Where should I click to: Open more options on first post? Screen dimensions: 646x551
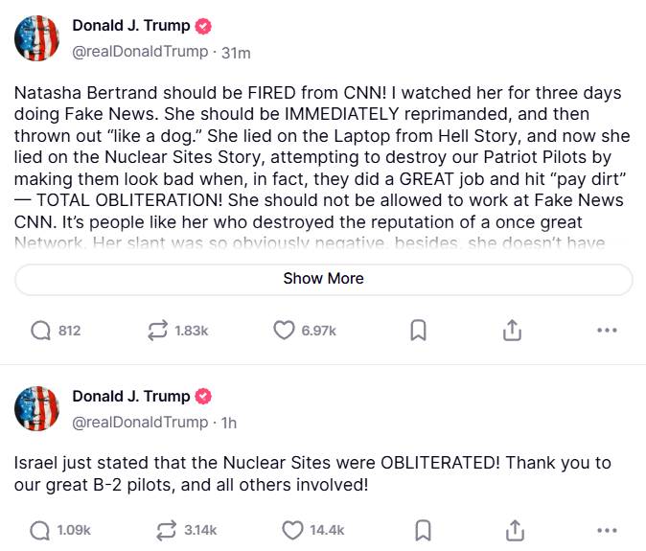pos(607,331)
